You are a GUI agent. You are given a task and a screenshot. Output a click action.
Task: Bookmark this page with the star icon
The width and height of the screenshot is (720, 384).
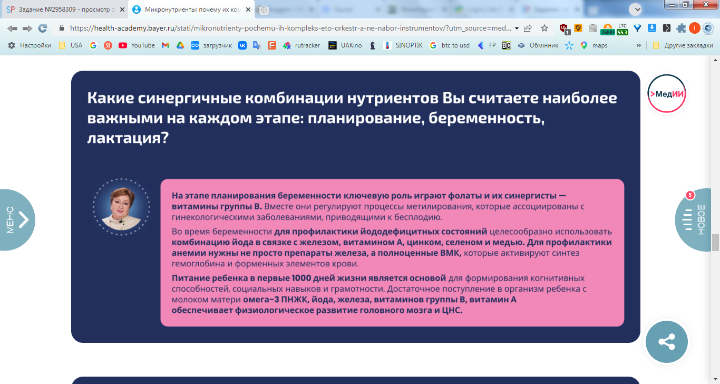click(544, 28)
